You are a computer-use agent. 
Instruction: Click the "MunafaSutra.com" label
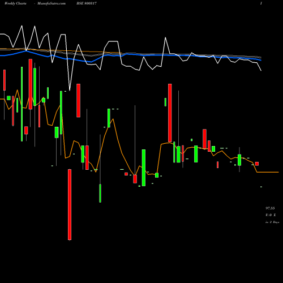(x=52, y=3)
